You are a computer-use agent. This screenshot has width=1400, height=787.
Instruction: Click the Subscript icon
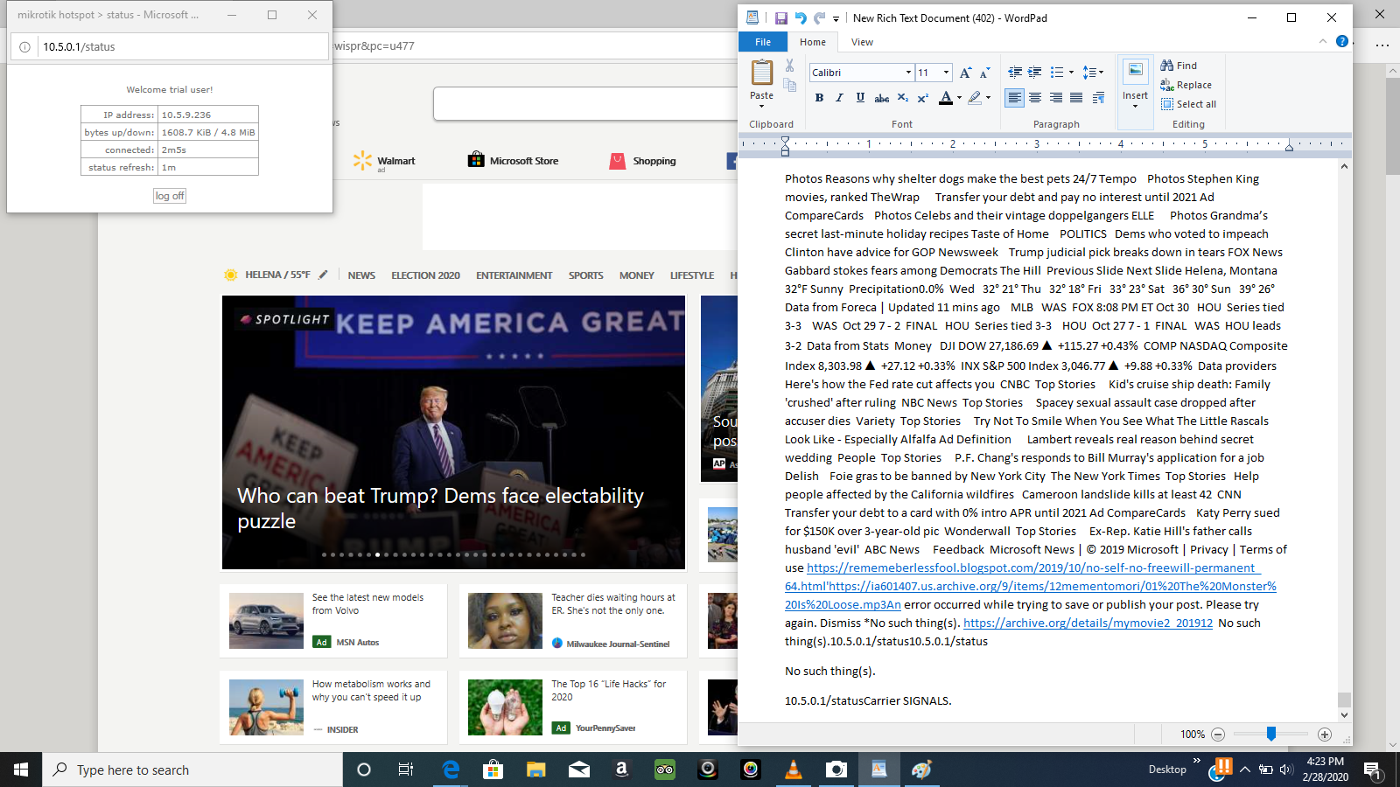click(x=903, y=98)
